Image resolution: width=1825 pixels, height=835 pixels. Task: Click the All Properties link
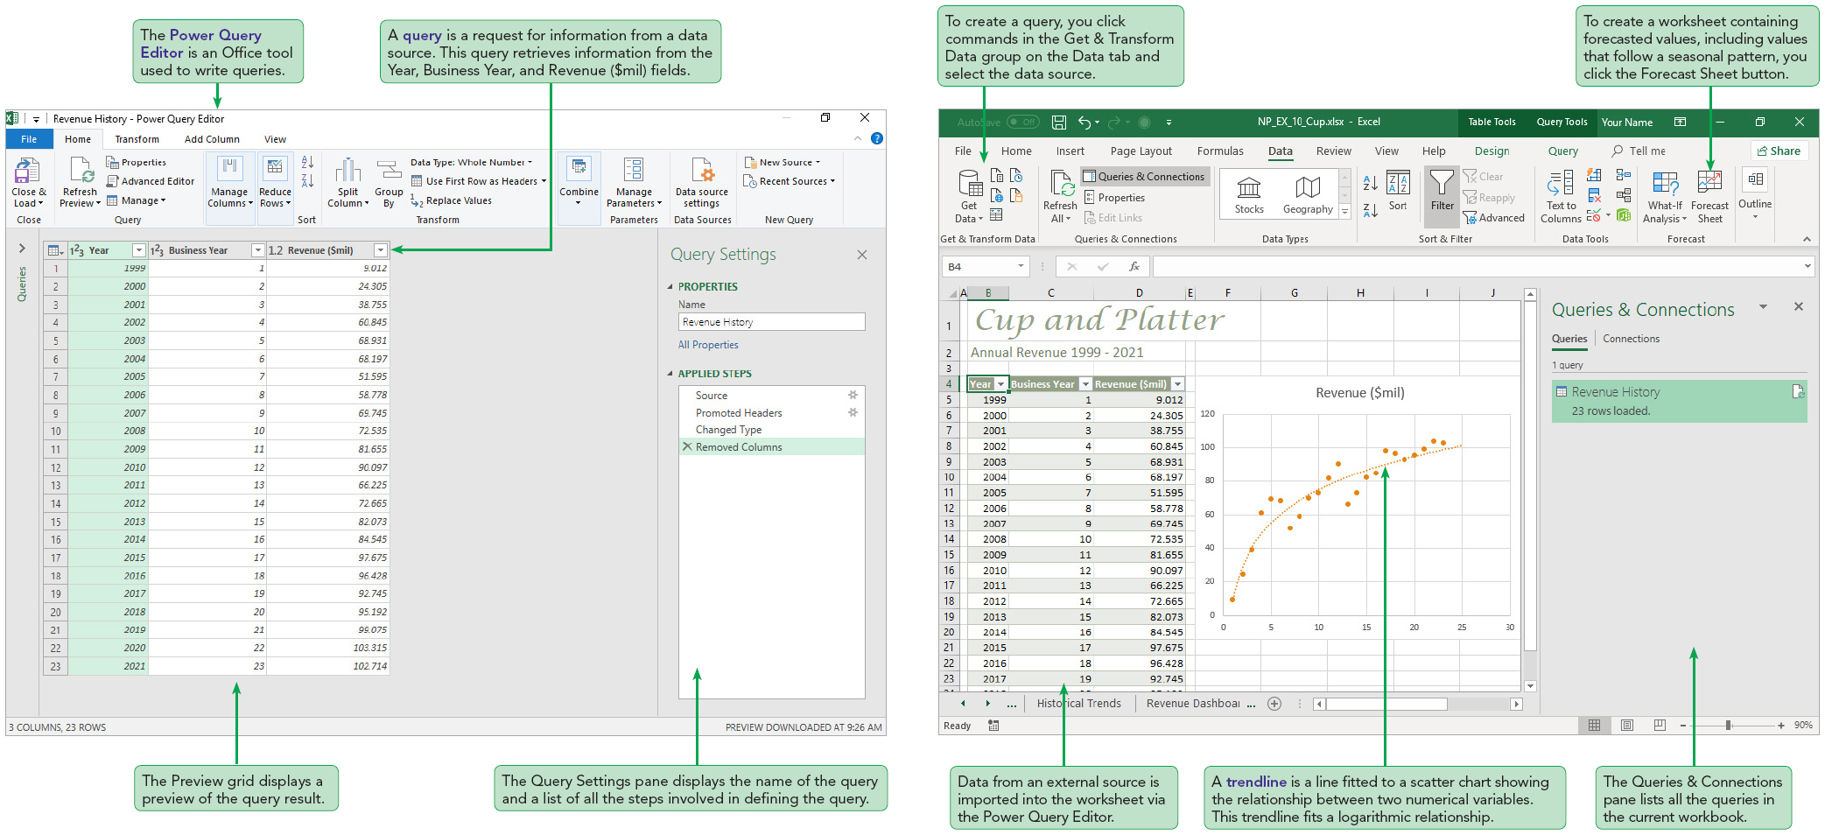click(x=708, y=345)
